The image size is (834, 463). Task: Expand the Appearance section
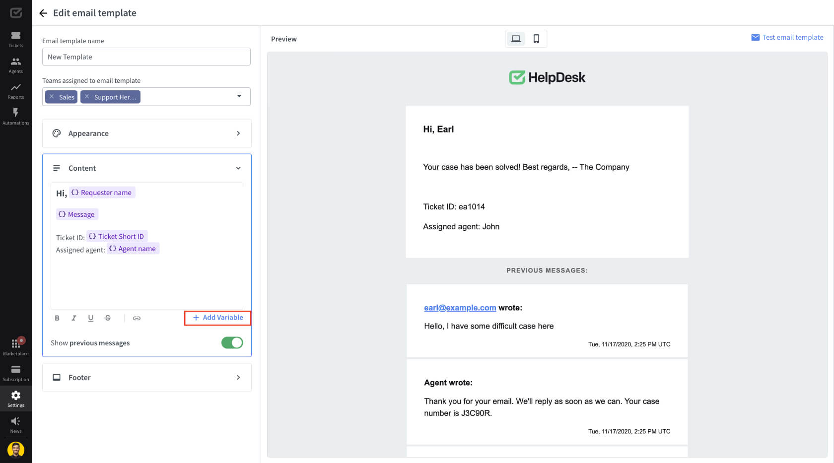tap(146, 133)
